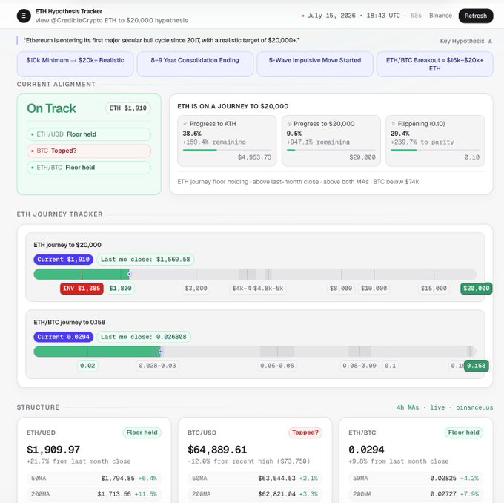
Task: Collapse the Key Hypothesis section
Action: point(466,41)
